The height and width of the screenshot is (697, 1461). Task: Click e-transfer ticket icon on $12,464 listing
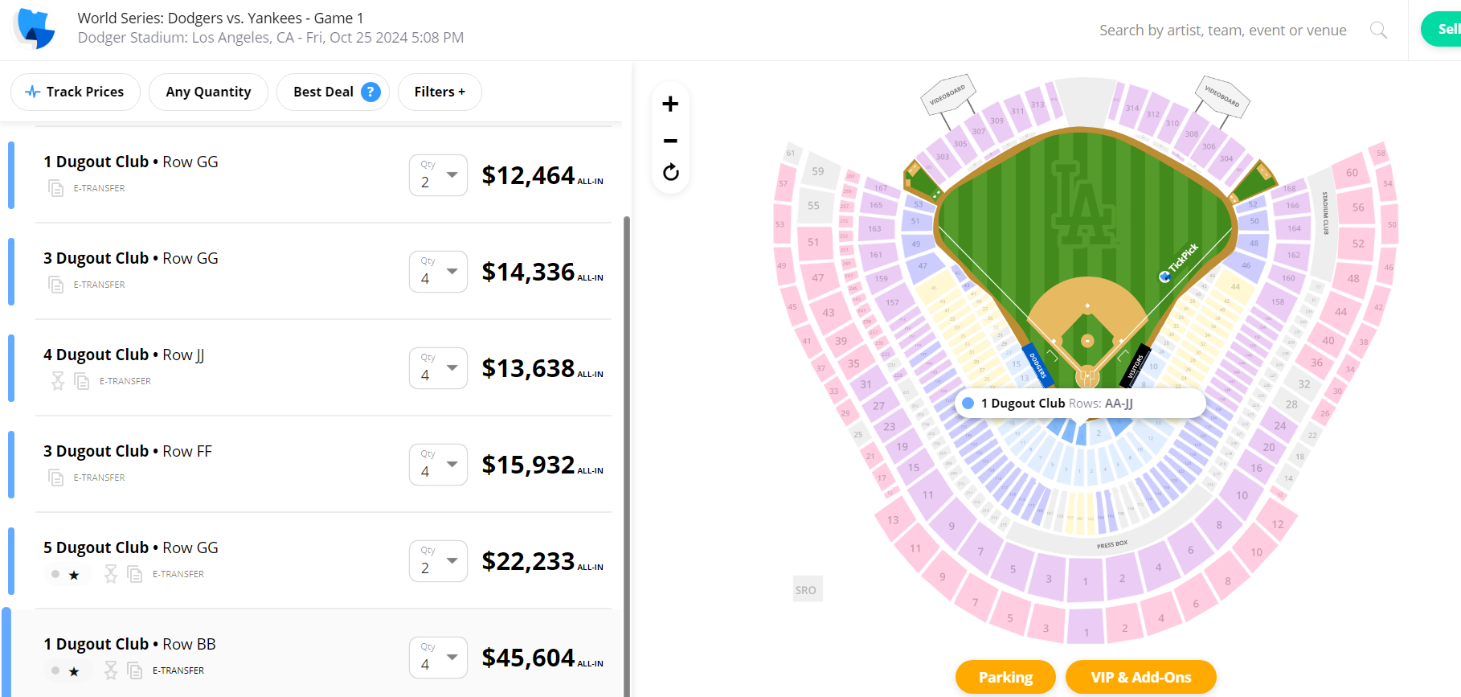pos(55,188)
